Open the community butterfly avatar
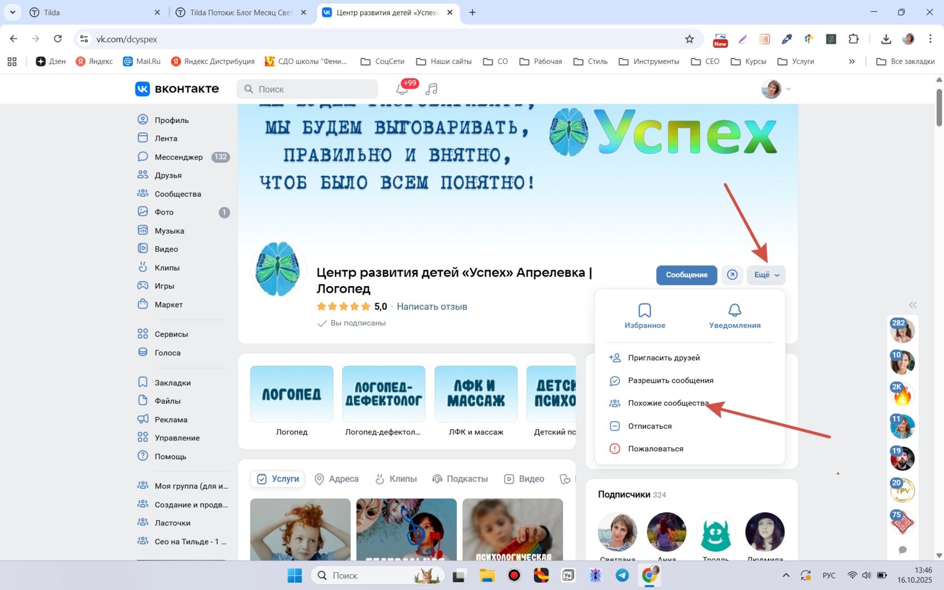This screenshot has width=944, height=590. pyautogui.click(x=278, y=269)
